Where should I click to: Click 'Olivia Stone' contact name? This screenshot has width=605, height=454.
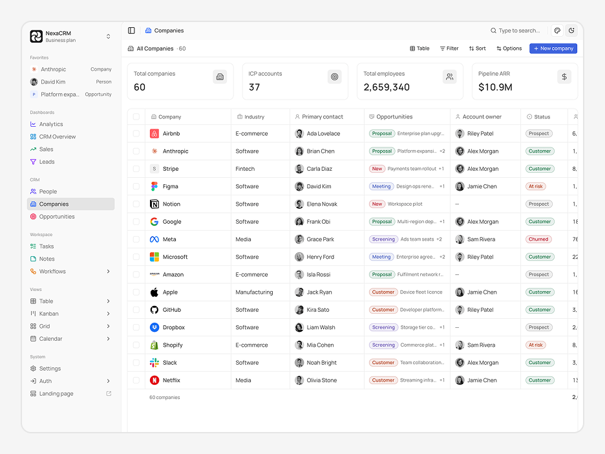322,380
